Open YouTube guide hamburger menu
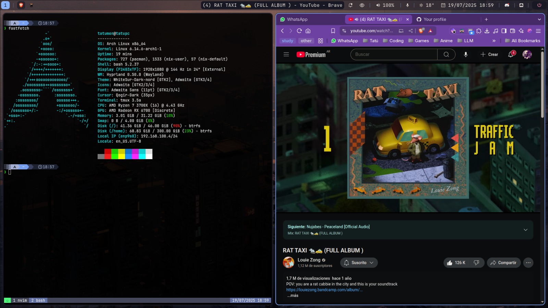This screenshot has height=308, width=548. (286, 54)
